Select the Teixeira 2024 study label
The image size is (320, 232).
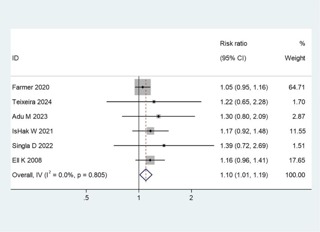[32, 102]
